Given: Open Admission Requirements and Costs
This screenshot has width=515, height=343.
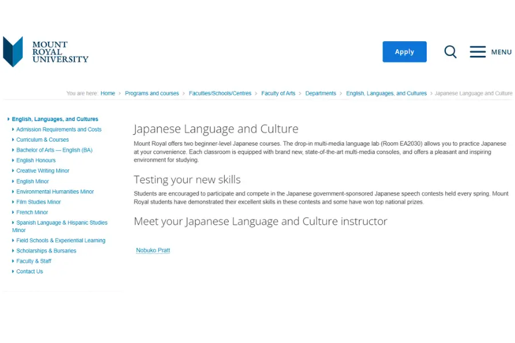Looking at the screenshot, I should click(59, 129).
